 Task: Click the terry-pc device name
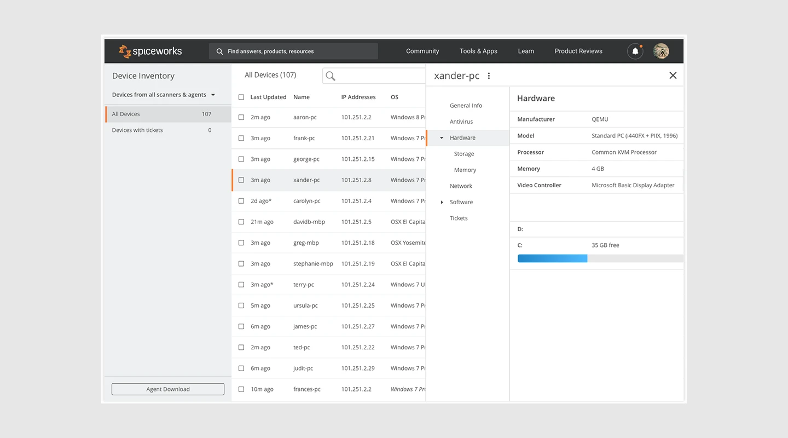click(x=304, y=285)
